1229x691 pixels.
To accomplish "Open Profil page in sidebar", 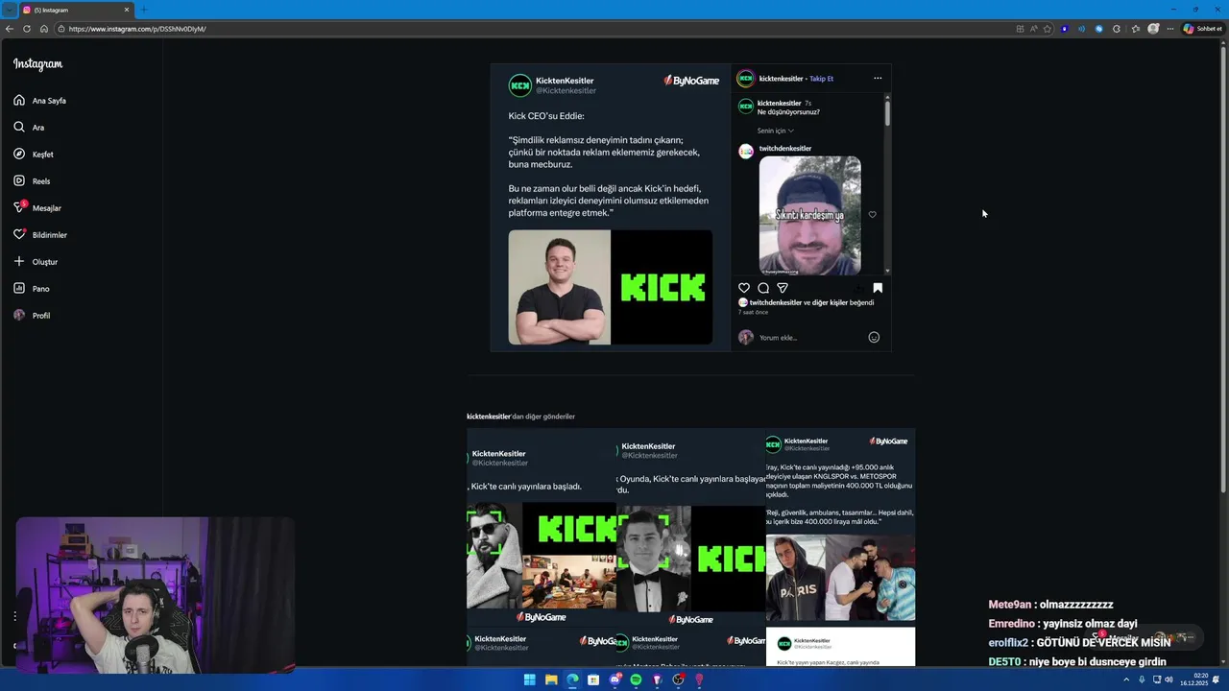I will click(32, 316).
